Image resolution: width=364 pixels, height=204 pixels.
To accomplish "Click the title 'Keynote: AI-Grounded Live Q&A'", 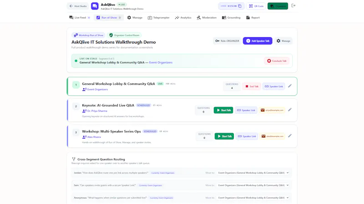I will point(108,105).
